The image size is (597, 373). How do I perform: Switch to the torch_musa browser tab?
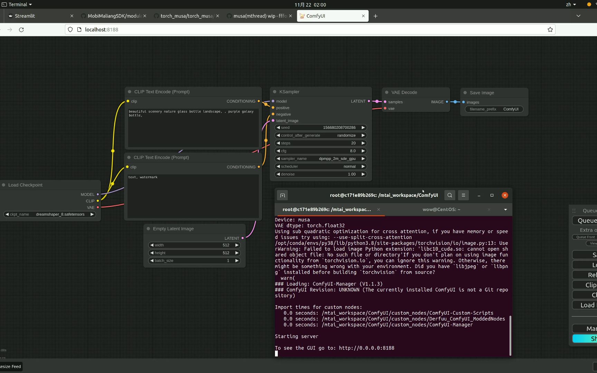coord(186,16)
